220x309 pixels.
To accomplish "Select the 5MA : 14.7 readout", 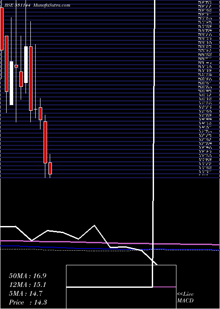I will (26, 294).
